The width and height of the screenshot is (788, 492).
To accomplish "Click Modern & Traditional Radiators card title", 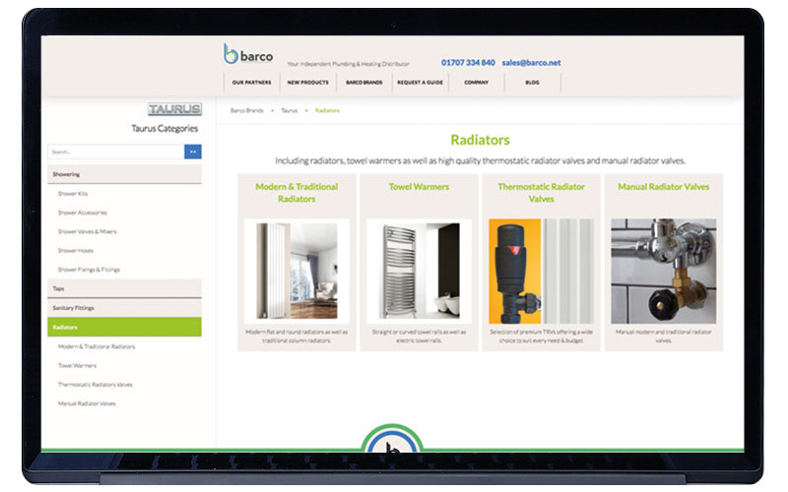I will (x=296, y=193).
